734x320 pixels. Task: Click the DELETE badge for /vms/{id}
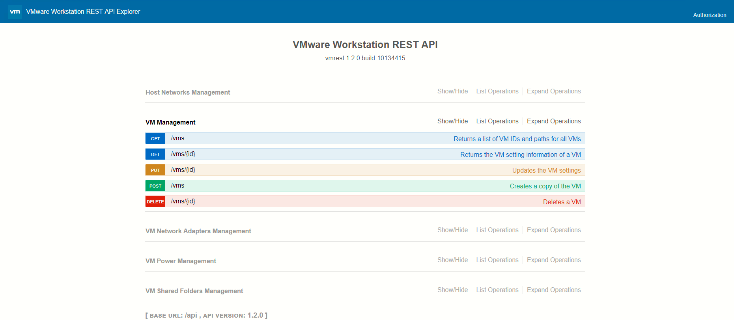coord(155,202)
